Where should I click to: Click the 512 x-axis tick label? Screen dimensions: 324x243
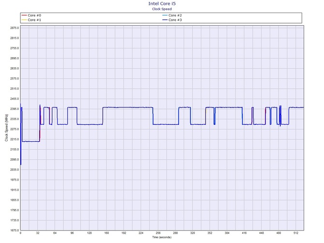tap(296, 233)
